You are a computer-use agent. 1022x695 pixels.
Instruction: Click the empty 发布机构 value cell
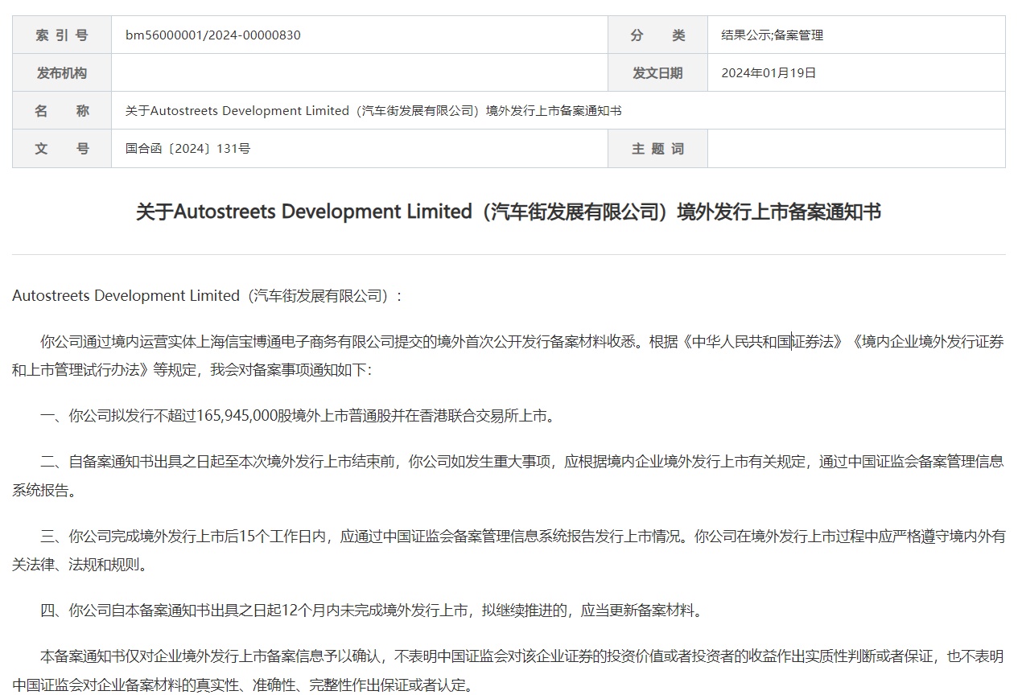coord(360,73)
